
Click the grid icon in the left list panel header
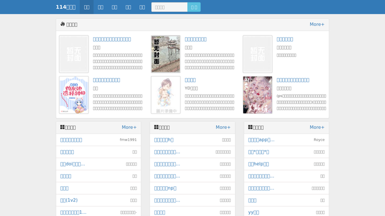tap(63, 127)
